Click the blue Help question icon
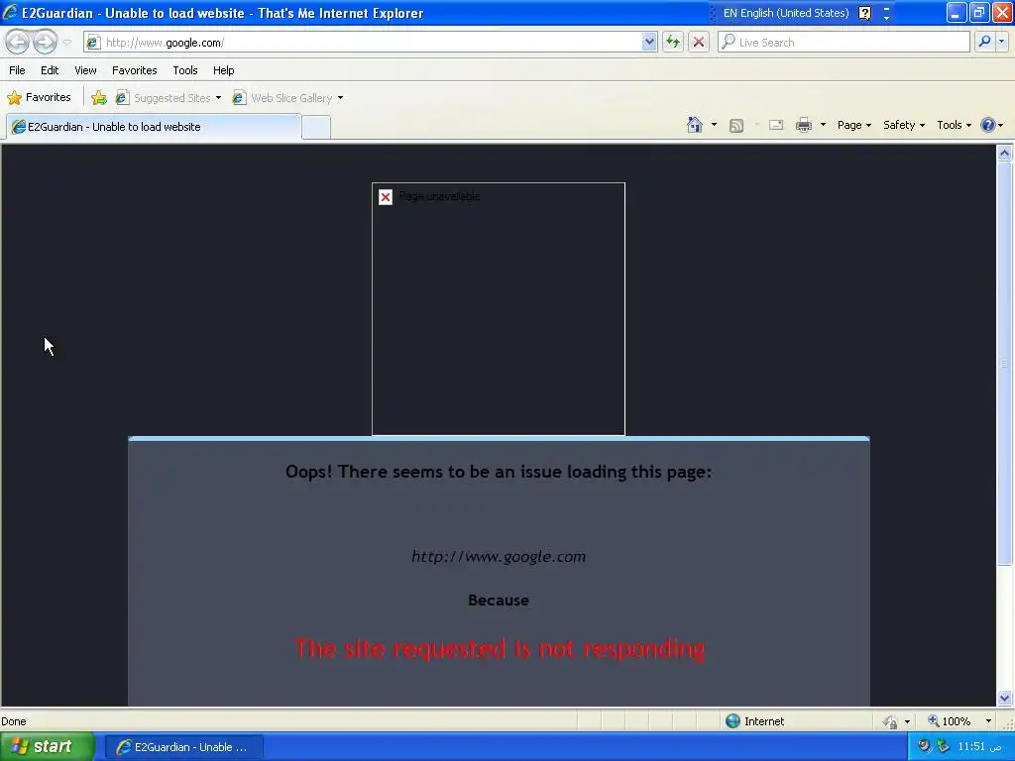This screenshot has width=1015, height=761. click(988, 125)
